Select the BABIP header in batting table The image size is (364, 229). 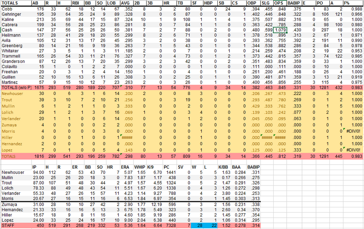[294, 3]
